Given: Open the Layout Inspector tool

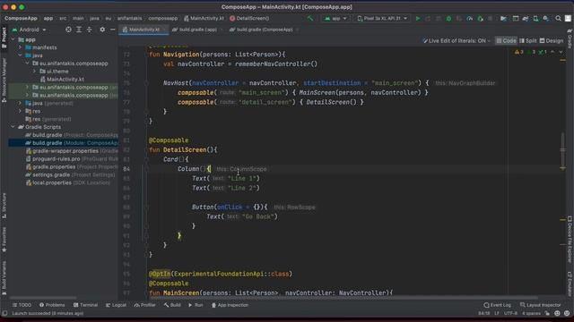Looking at the screenshot, I should [x=540, y=305].
